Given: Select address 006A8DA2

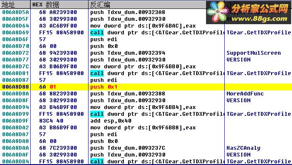Looking at the screenshot, I should point(16,128).
